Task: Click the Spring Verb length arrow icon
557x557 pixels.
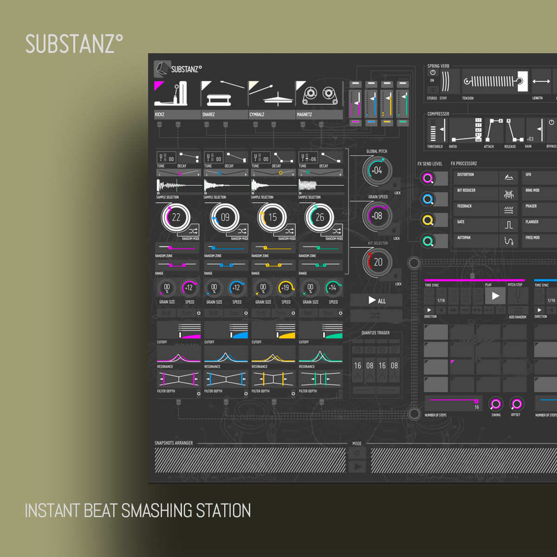Action: click(x=541, y=82)
